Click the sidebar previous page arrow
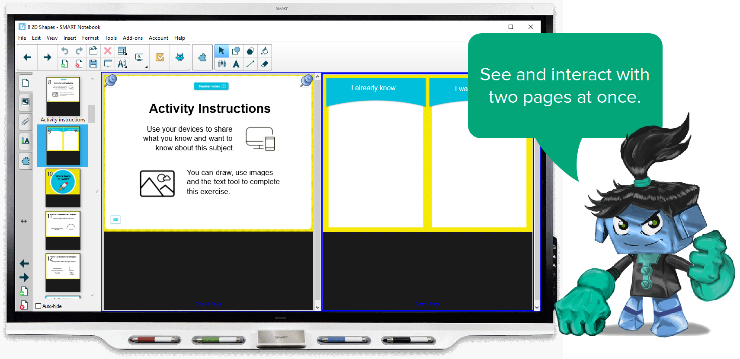 coord(24,264)
